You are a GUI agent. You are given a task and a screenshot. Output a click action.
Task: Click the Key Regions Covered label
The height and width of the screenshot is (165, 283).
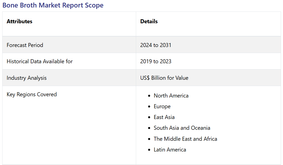32,94
